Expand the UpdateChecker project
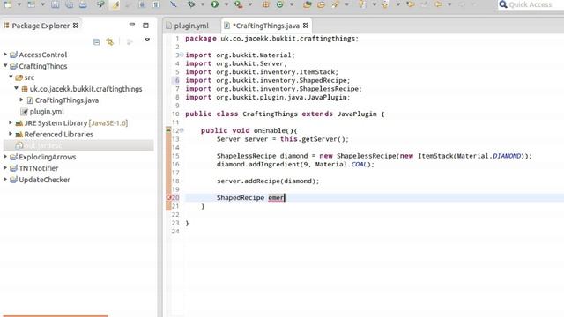This screenshot has width=564, height=317. pos(5,179)
